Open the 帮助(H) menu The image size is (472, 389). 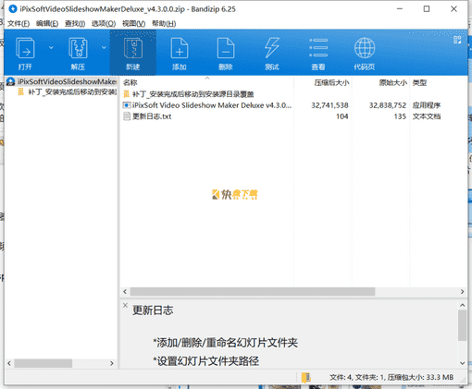point(164,23)
